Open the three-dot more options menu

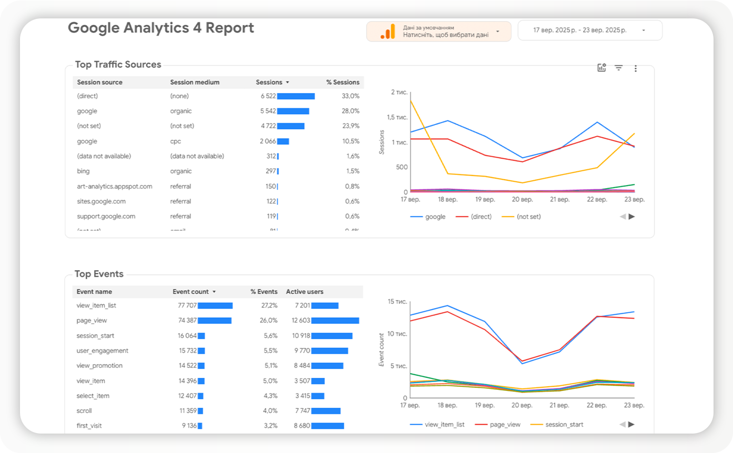(636, 68)
